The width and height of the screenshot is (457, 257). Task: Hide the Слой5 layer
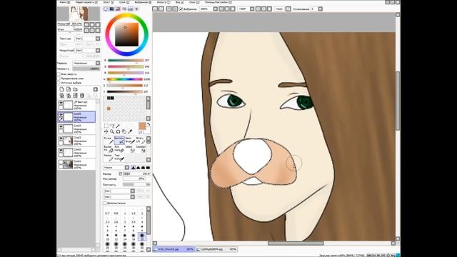61,114
